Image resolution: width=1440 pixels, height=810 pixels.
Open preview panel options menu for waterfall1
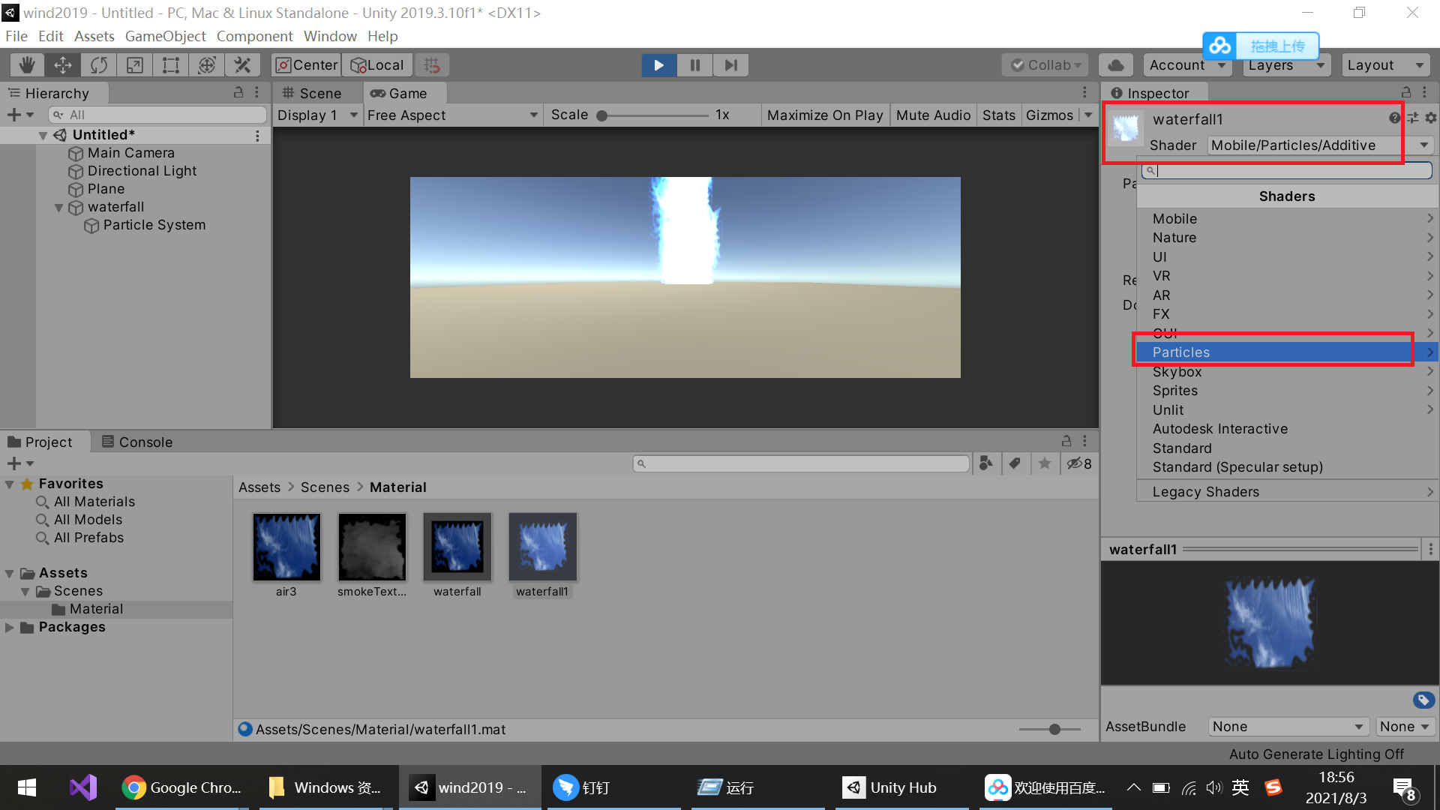1430,549
